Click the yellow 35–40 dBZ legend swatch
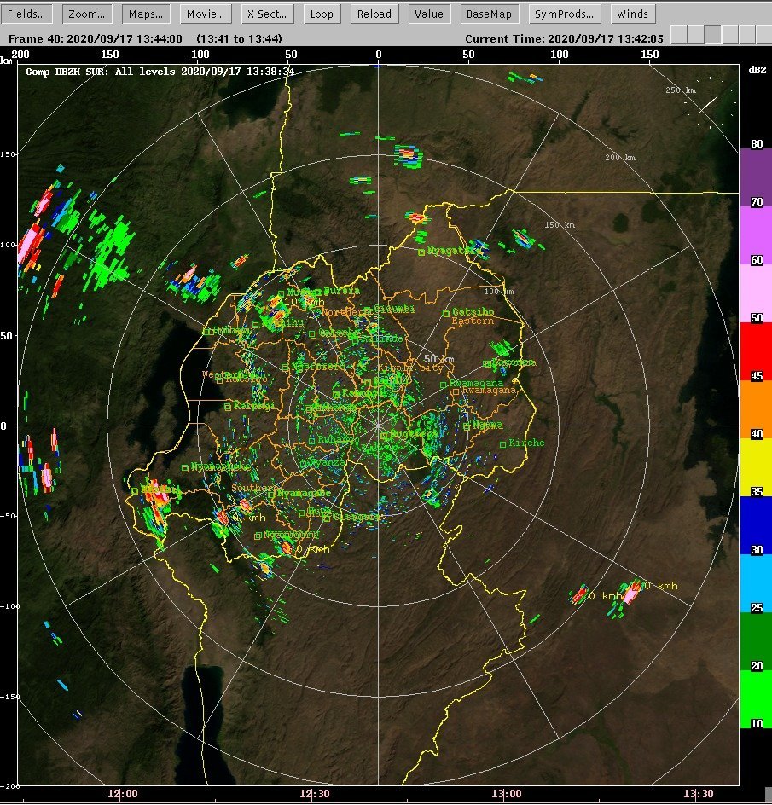This screenshot has width=772, height=805. tap(756, 467)
